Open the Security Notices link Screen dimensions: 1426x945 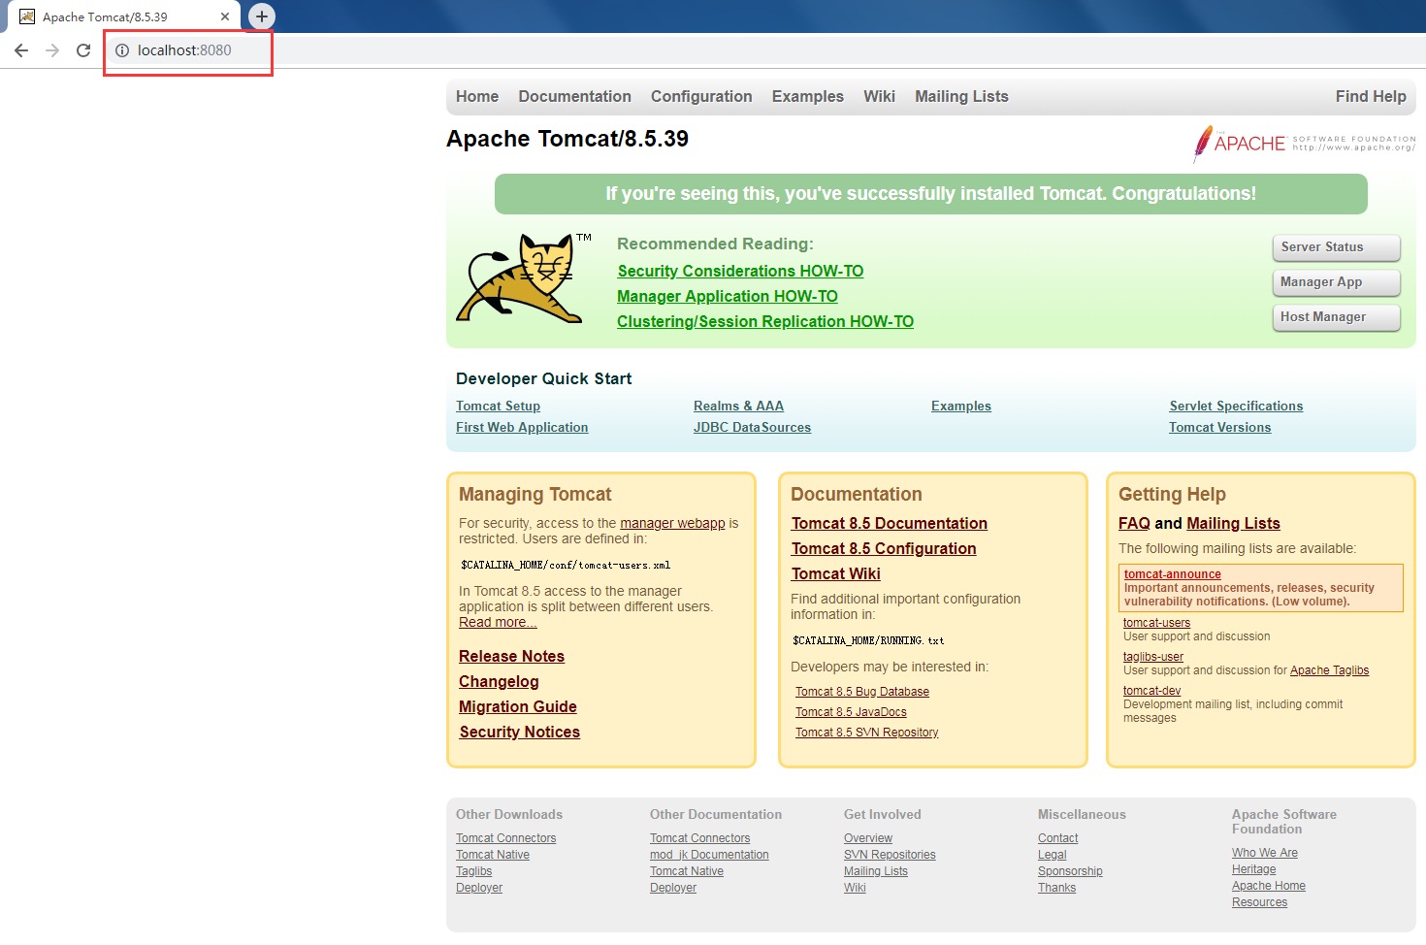[x=519, y=732]
